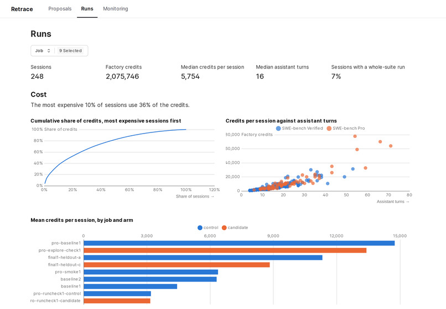Click the baseline1 bar
The width and height of the screenshot is (446, 309).
(130, 286)
